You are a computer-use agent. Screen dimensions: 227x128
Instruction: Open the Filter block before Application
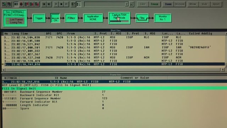pyautogui.click(x=71, y=18)
